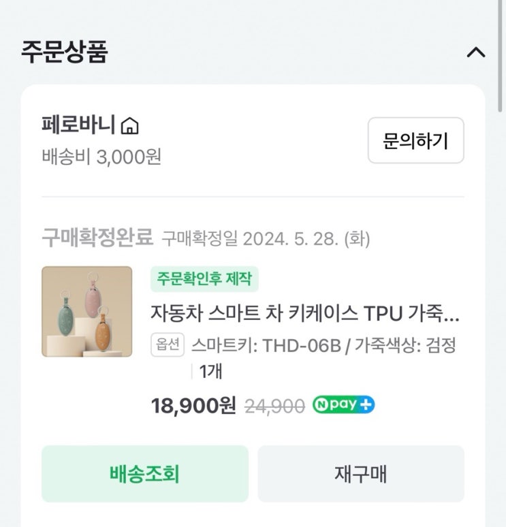Track delivery with the 배송조회 button
506x527 pixels.
(144, 474)
